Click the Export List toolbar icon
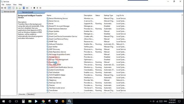Screen dimensions: 184x104 point(20,8)
